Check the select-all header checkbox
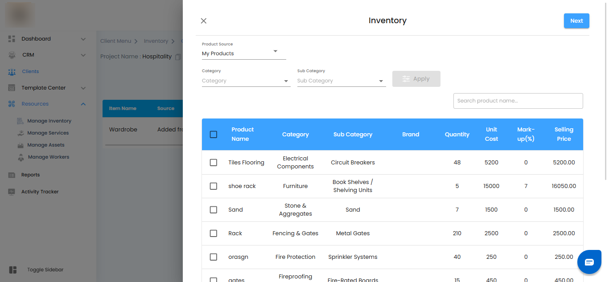Viewport: 609px width, 282px height. click(x=214, y=134)
